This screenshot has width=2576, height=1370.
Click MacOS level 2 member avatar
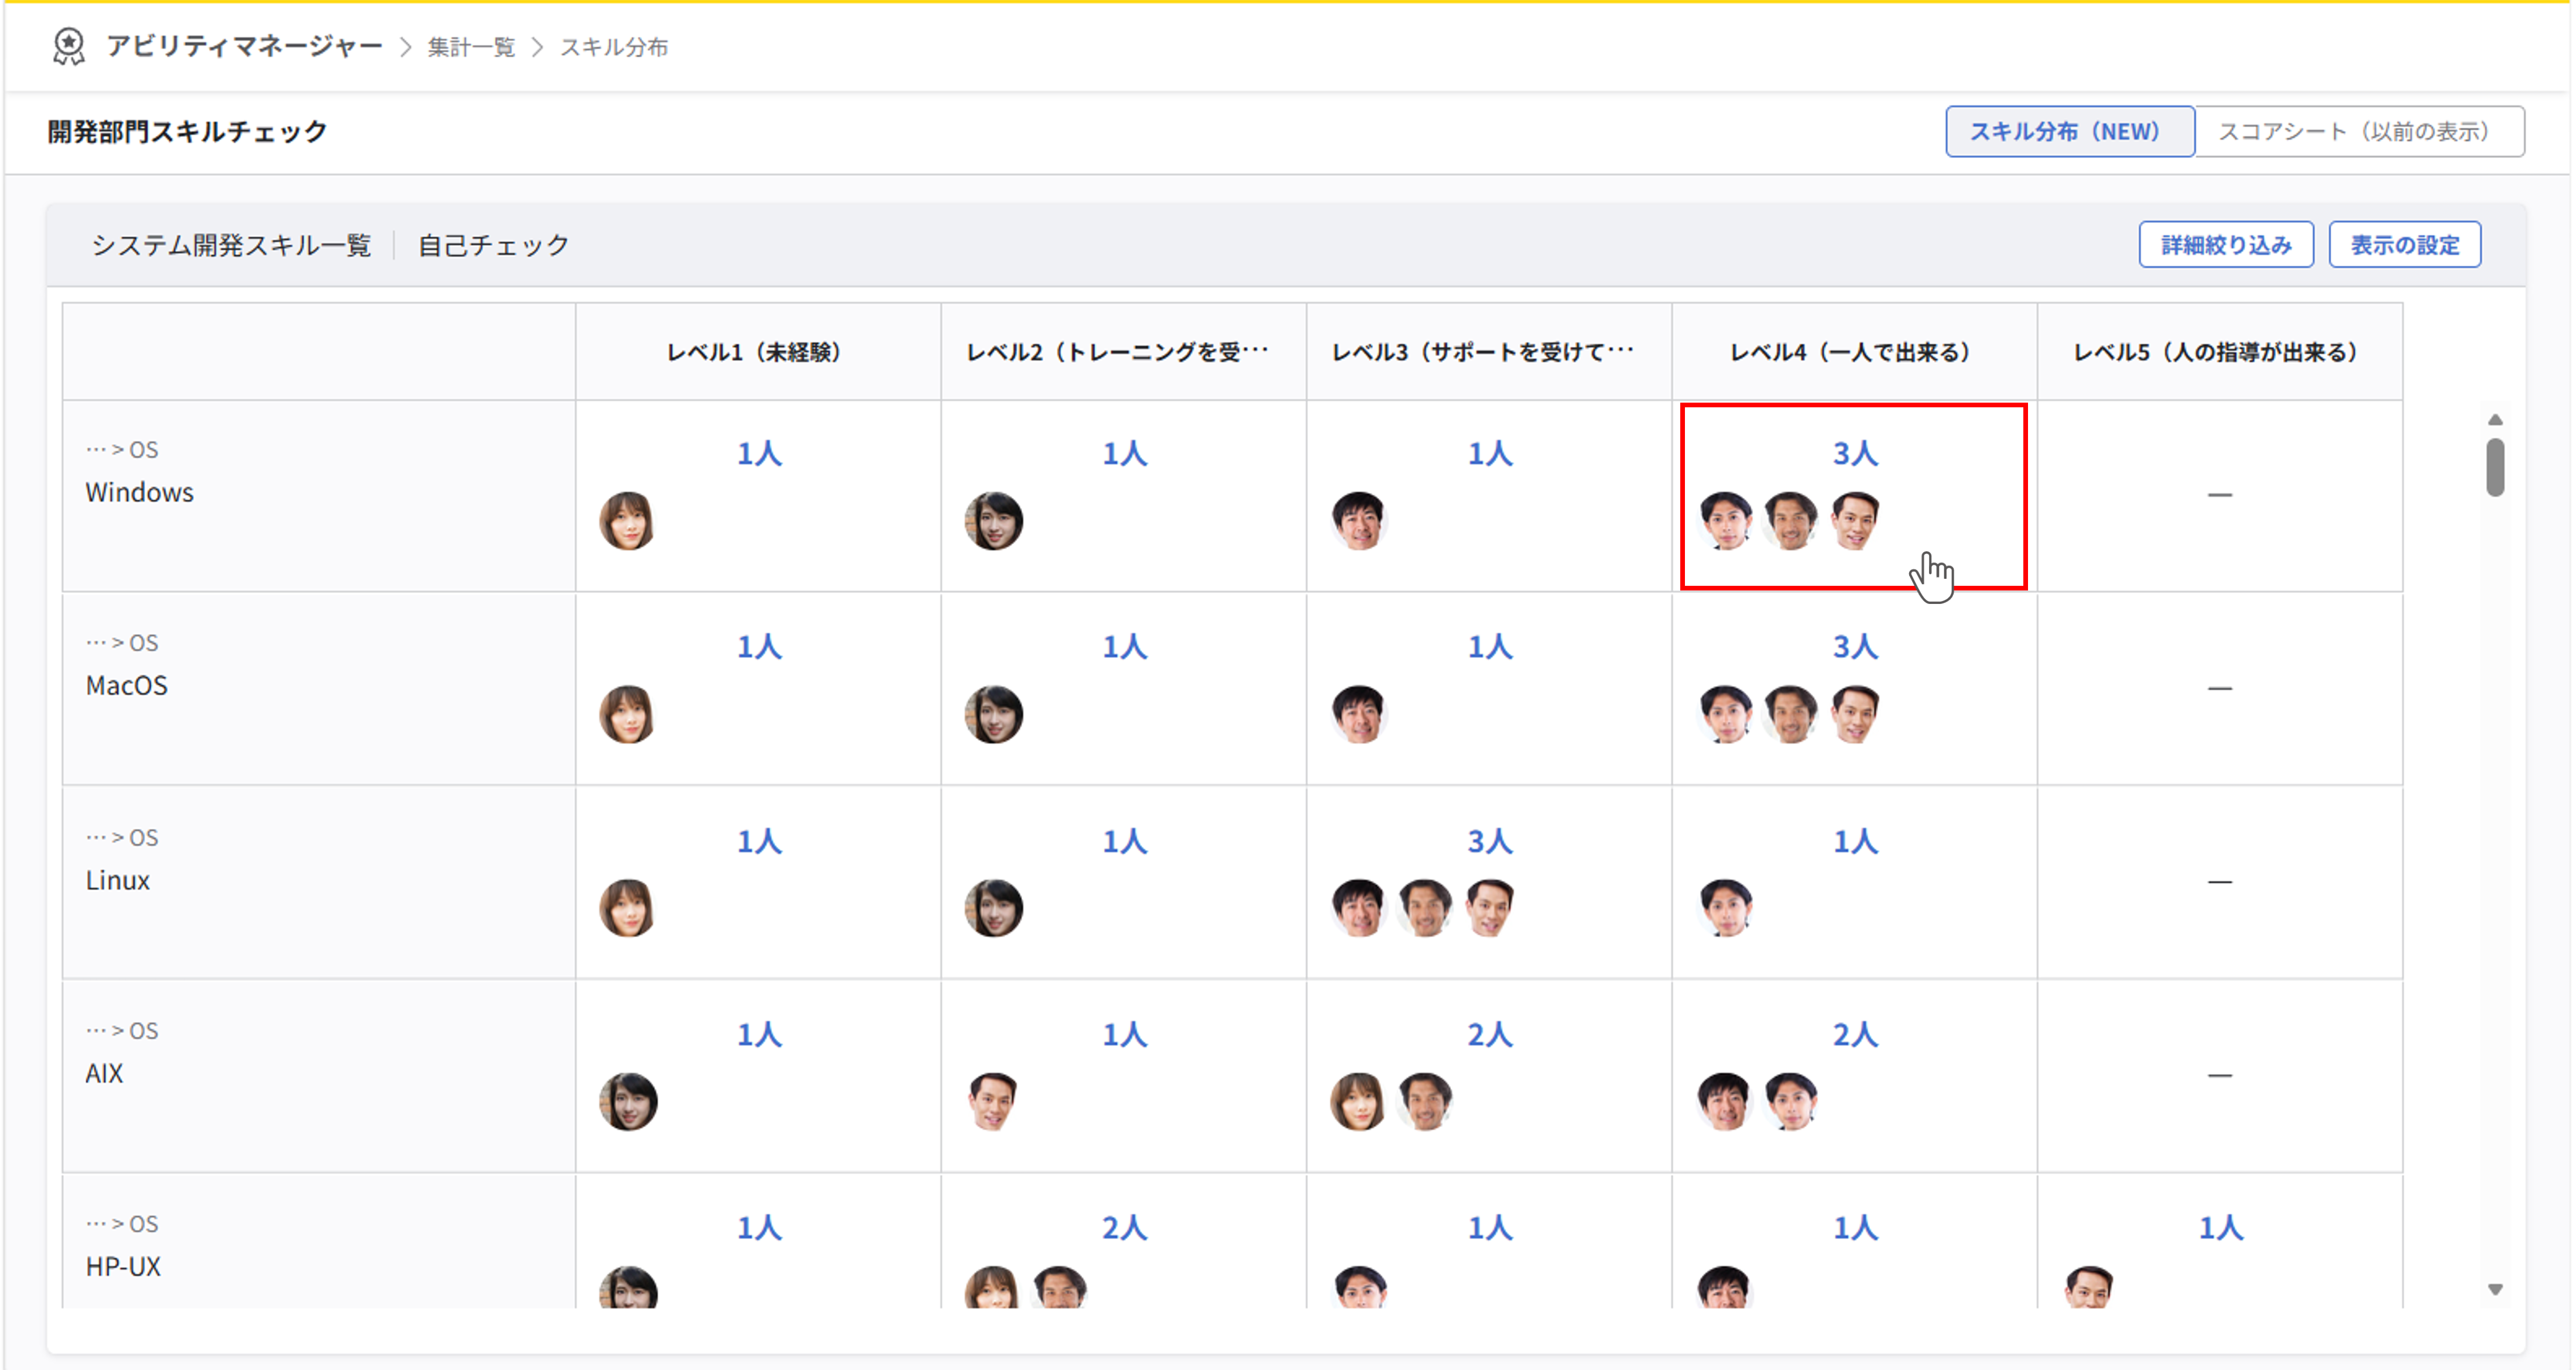click(993, 715)
